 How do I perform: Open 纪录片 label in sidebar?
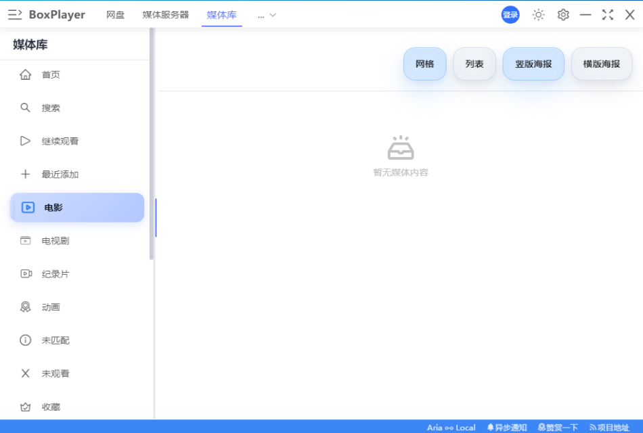[56, 274]
